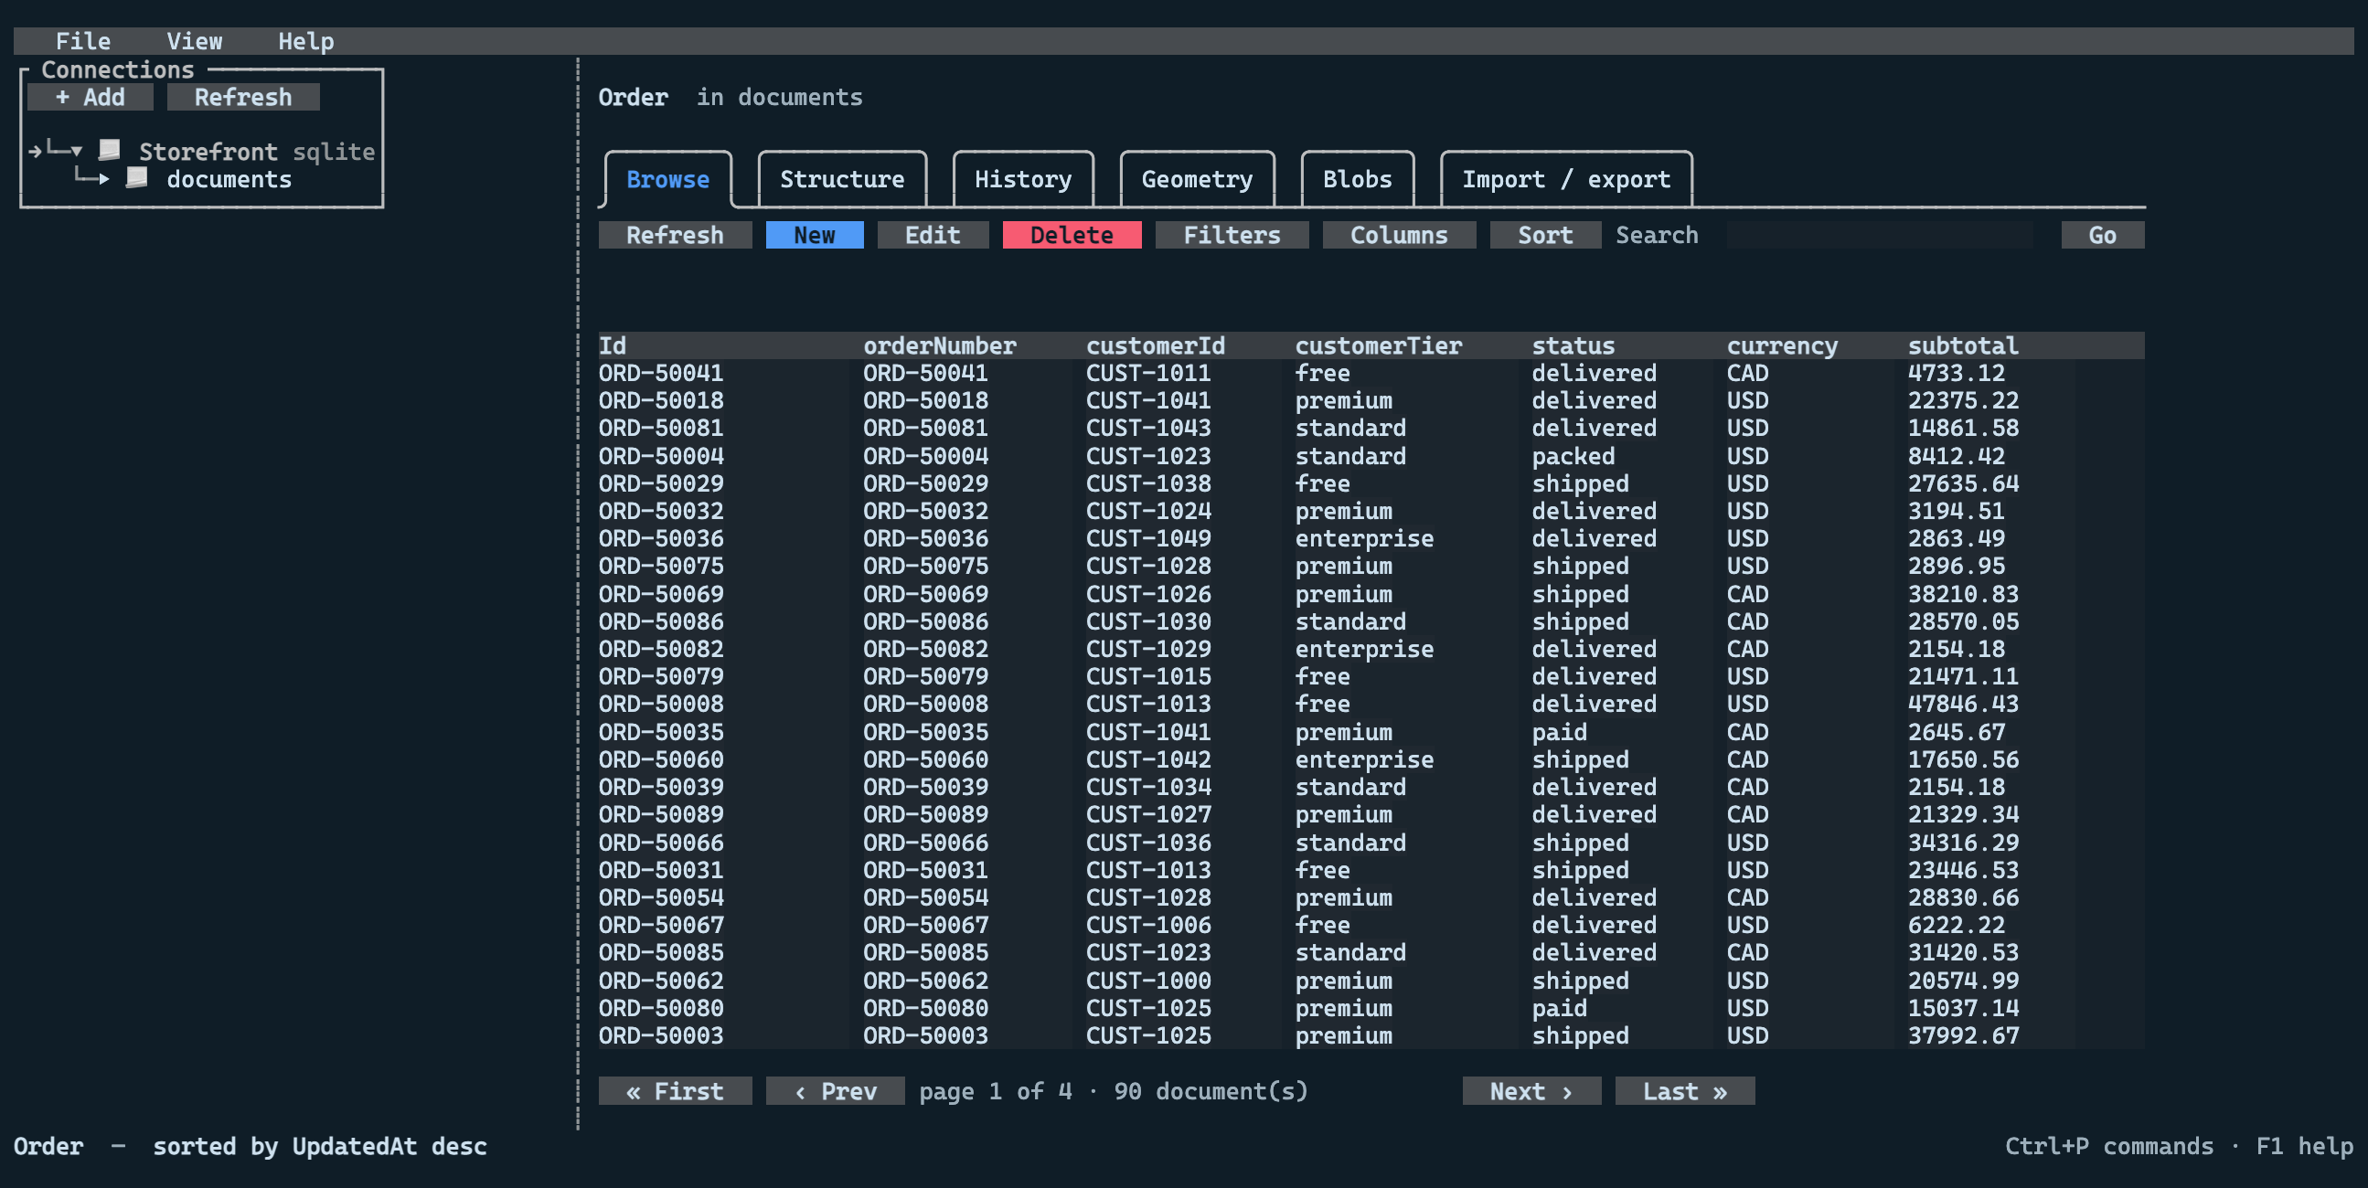The width and height of the screenshot is (2368, 1188).
Task: Select the documents tree item
Action: click(x=229, y=179)
